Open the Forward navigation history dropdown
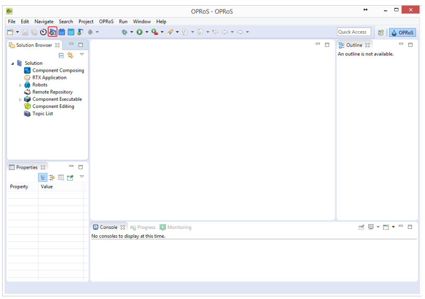Screen dimensions: 425x299 pyautogui.click(x=248, y=32)
